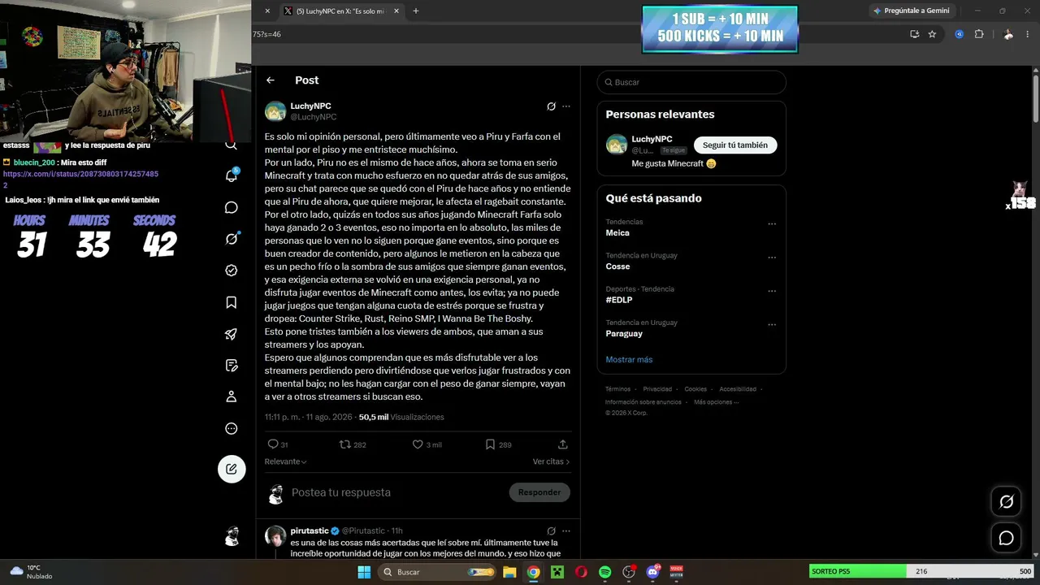The image size is (1040, 585).
Task: Open floating Grok button at bottom right
Action: (x=1006, y=502)
